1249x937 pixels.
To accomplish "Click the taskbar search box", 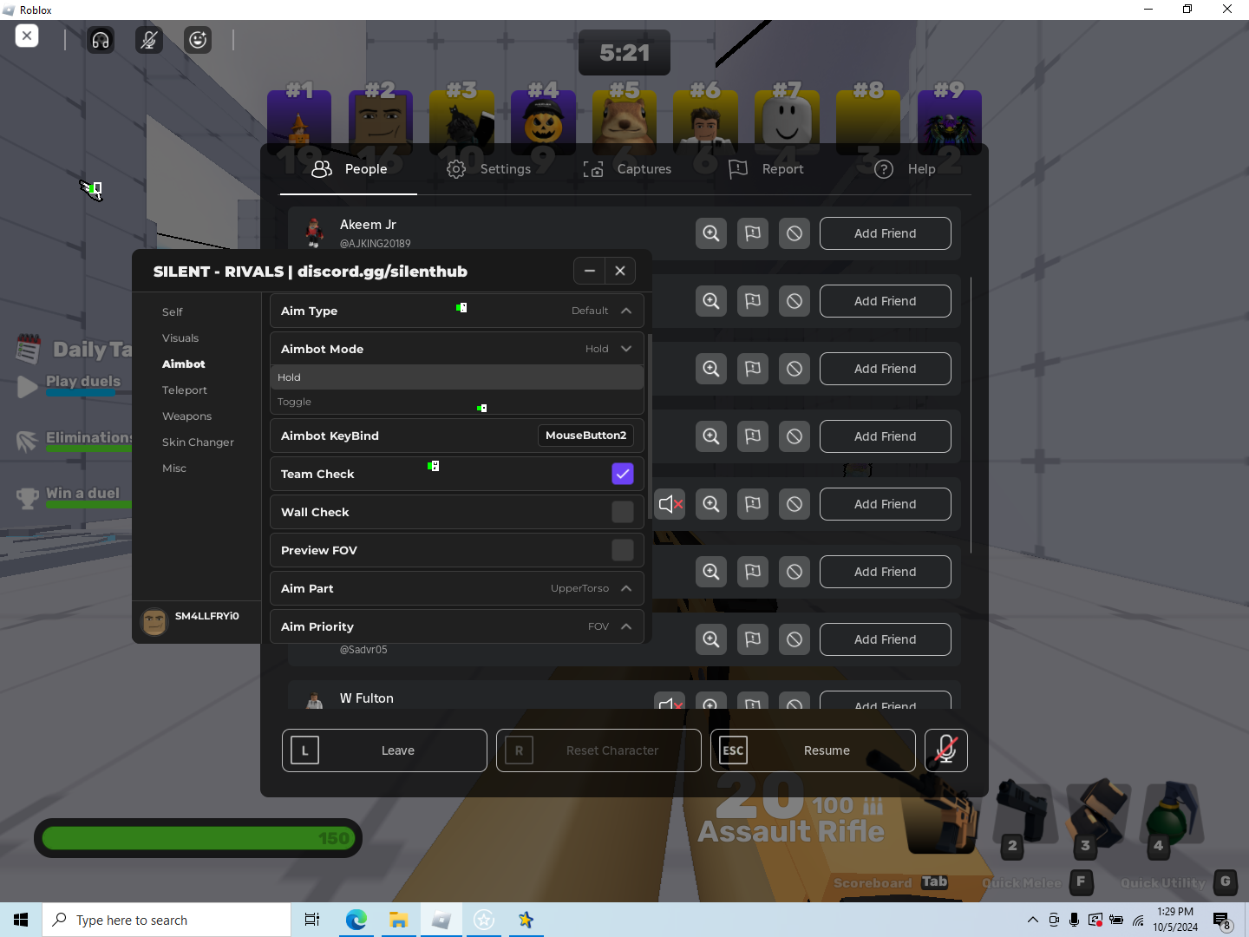I will coord(167,920).
